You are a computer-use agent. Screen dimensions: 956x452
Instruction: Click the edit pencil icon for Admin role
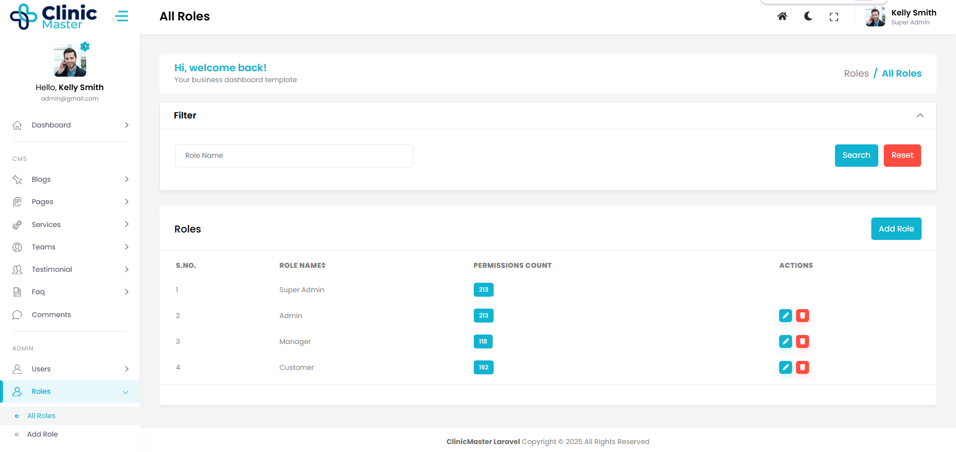[x=785, y=316]
